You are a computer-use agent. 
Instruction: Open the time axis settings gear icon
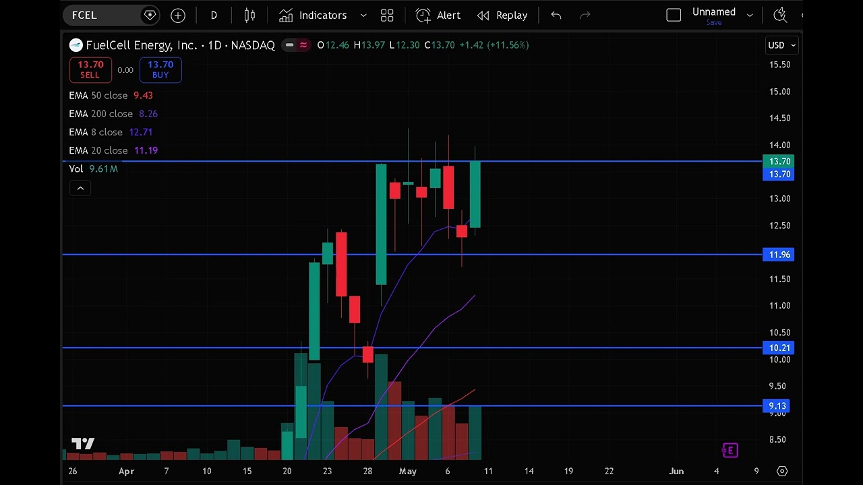point(782,471)
